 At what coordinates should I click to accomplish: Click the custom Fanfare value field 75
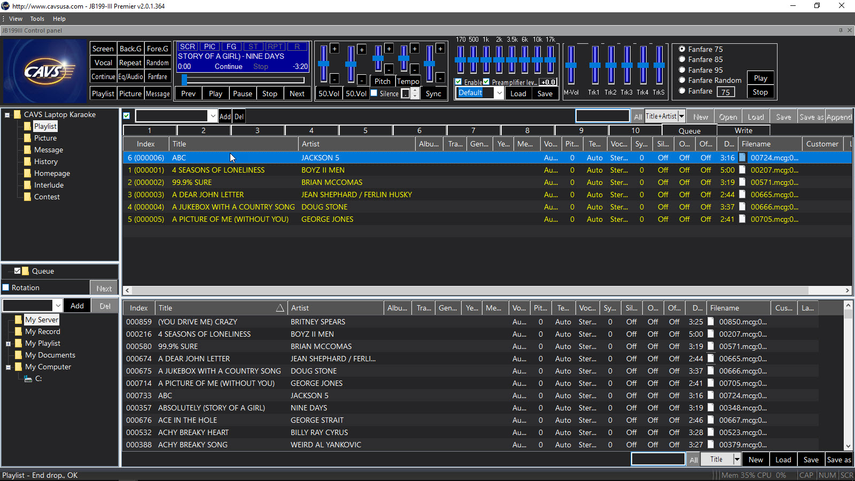click(x=725, y=92)
